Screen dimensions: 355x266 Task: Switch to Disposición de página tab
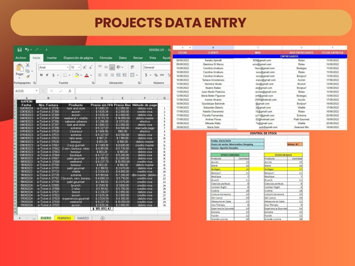click(x=78, y=58)
